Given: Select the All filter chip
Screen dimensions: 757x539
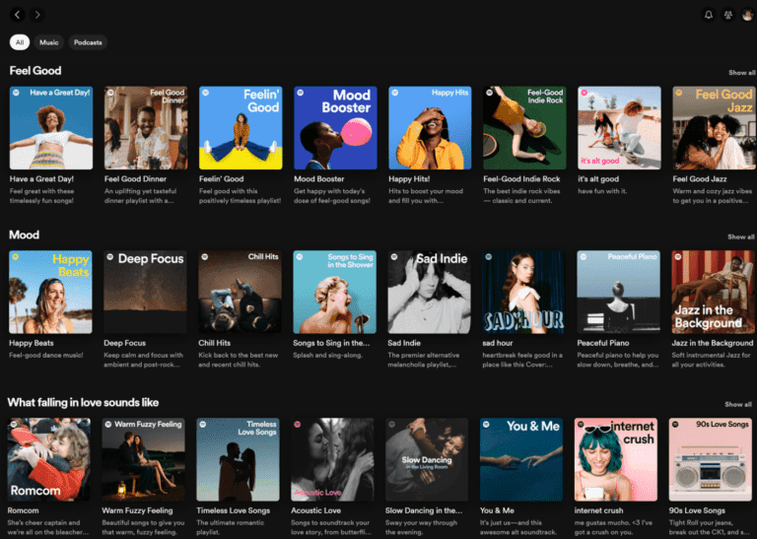Looking at the screenshot, I should (20, 42).
